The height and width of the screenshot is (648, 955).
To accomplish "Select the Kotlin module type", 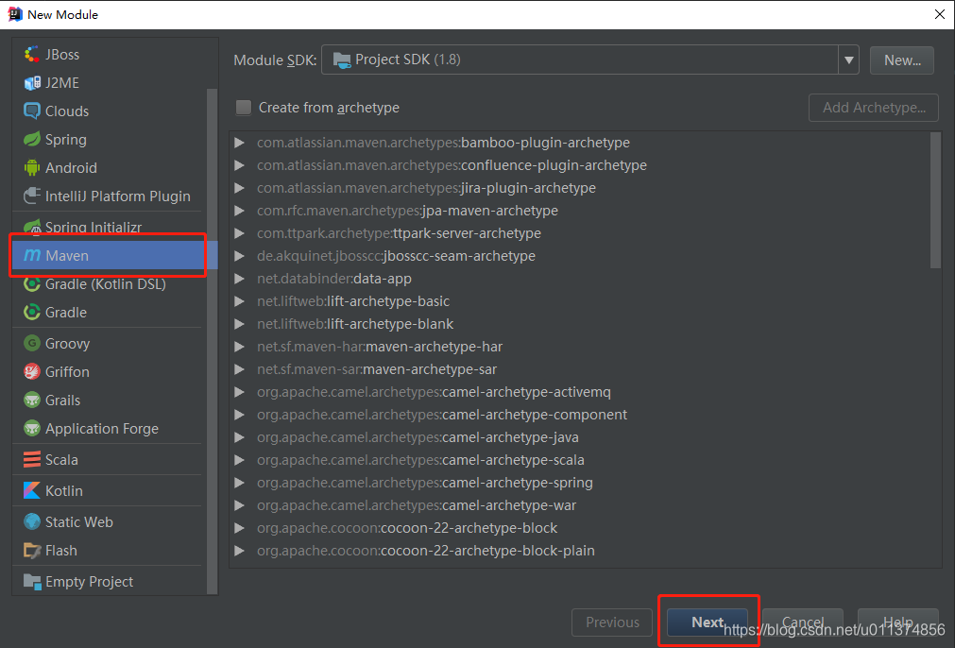I will [63, 490].
